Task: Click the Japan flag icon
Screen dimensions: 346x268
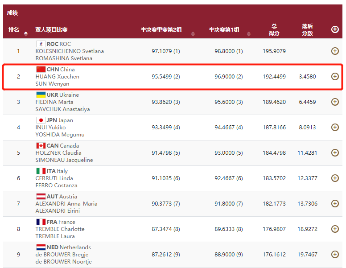Action: click(x=41, y=120)
